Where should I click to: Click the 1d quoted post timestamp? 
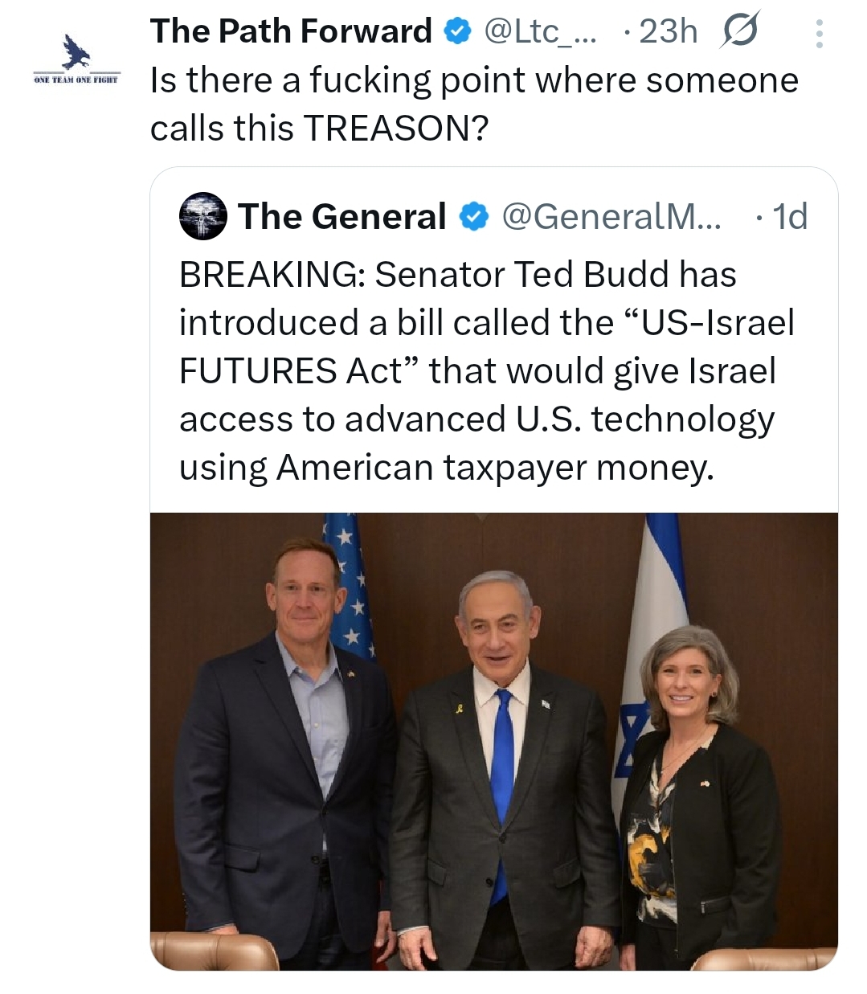click(789, 217)
